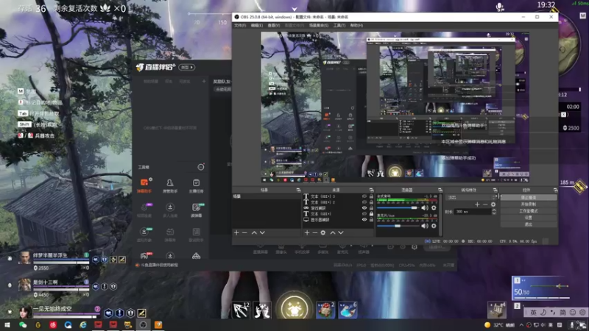Image resolution: width=589 pixels, height=331 pixels.
Task: Mute the 麦克风/Aux speaker icon
Action: 425,226
